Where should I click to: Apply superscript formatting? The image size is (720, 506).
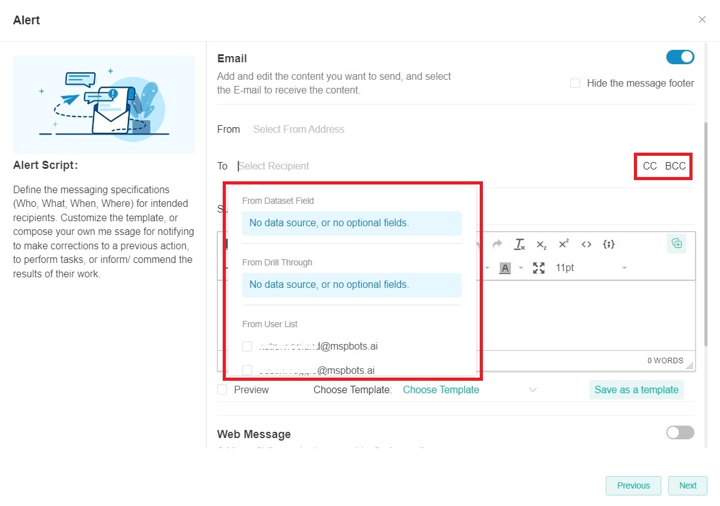[563, 244]
